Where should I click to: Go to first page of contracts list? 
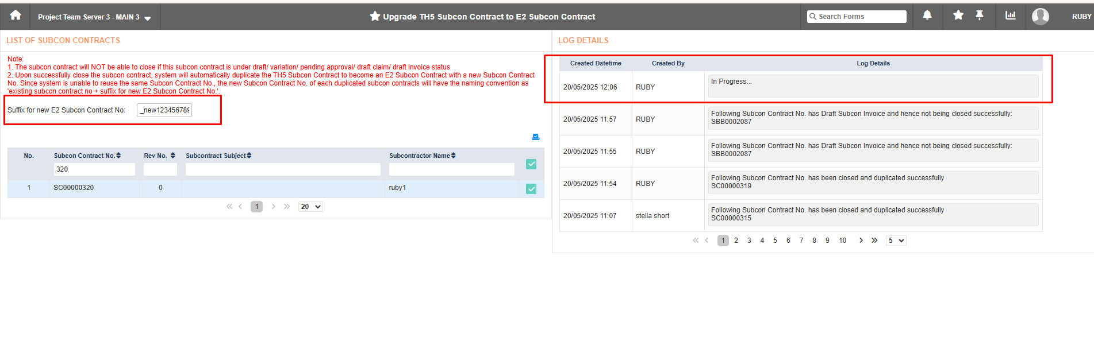229,207
